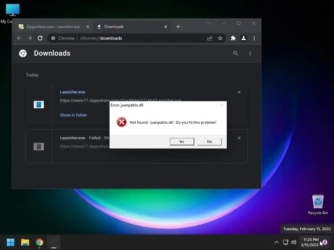The height and width of the screenshot is (250, 334).
Task: Close the Downloads tab
Action: pyautogui.click(x=165, y=27)
